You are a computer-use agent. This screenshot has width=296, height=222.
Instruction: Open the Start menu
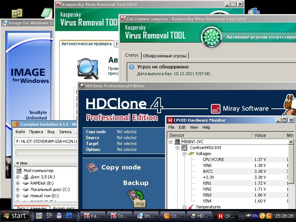(15, 216)
